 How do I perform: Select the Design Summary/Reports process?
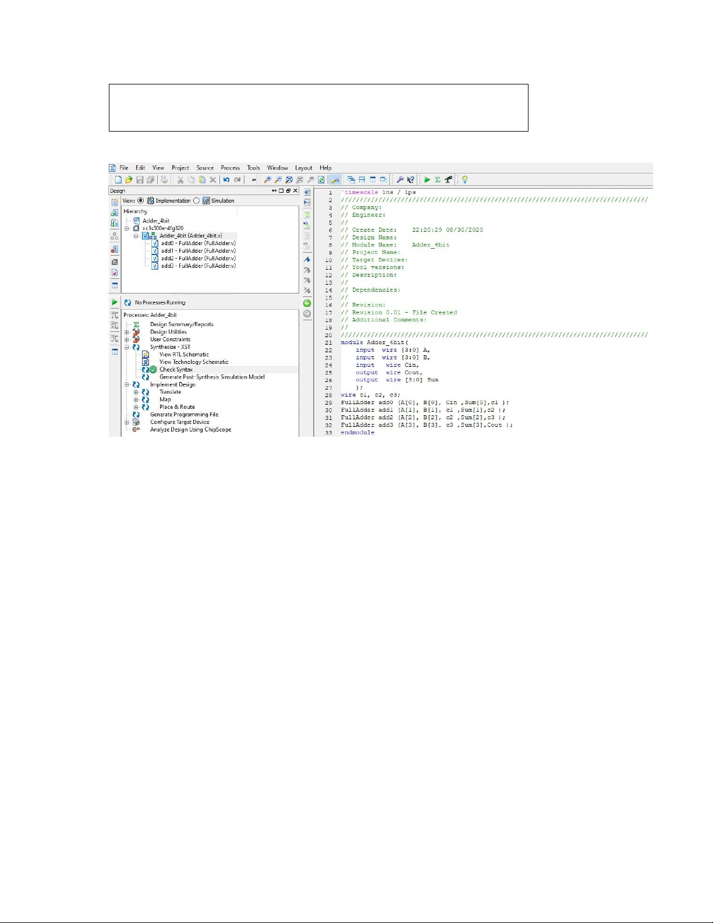tap(182, 324)
